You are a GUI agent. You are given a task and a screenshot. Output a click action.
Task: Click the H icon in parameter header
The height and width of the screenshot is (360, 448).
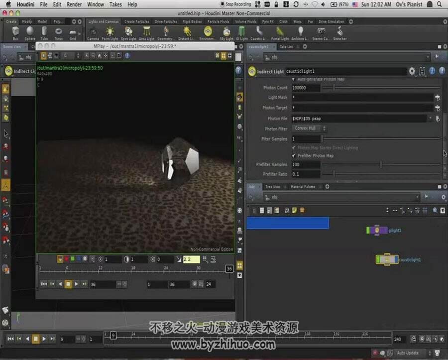point(422,71)
